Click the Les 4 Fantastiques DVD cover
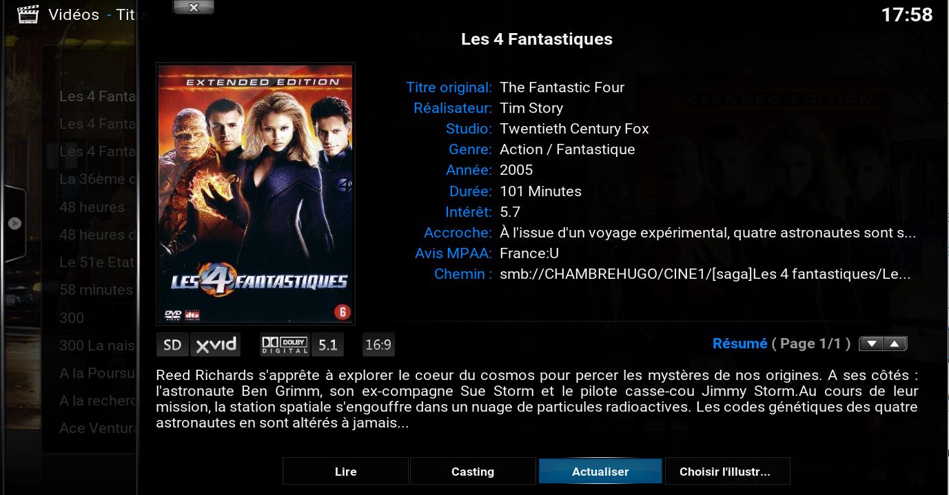949x495 pixels. coord(256,193)
